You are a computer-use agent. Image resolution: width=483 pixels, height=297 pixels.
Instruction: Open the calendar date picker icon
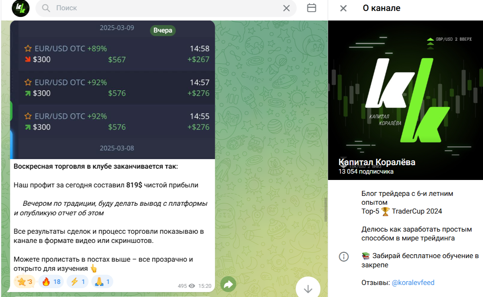pos(312,8)
